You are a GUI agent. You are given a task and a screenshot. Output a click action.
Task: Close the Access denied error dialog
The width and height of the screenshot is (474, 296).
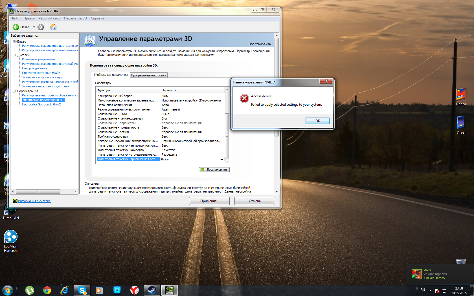(326, 81)
